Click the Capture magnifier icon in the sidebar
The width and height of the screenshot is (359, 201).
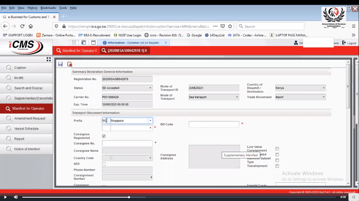9,68
